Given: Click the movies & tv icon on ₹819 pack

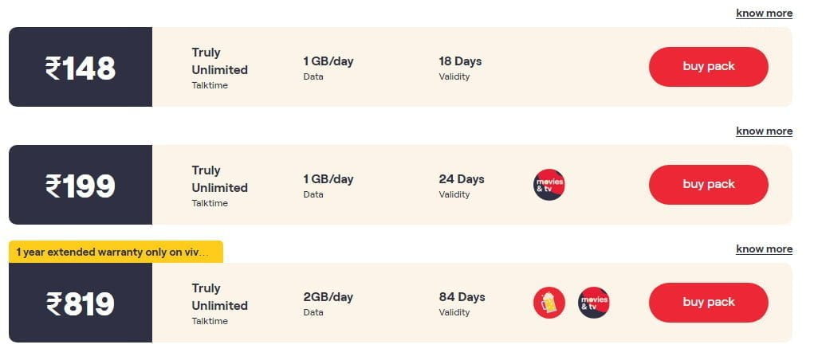Looking at the screenshot, I should 593,303.
